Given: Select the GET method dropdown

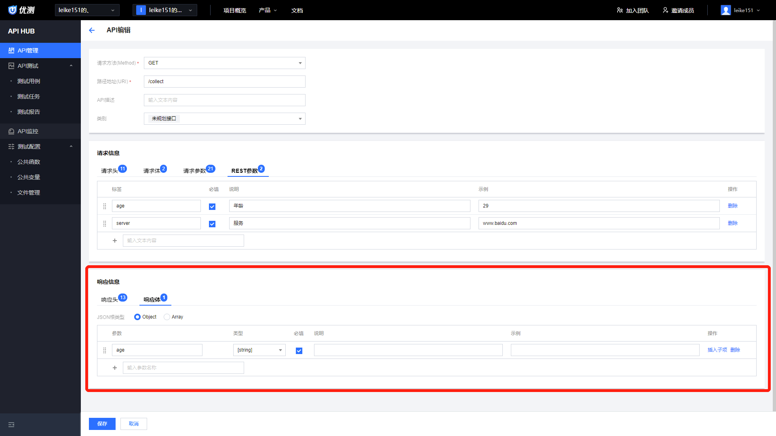Looking at the screenshot, I should [x=224, y=63].
